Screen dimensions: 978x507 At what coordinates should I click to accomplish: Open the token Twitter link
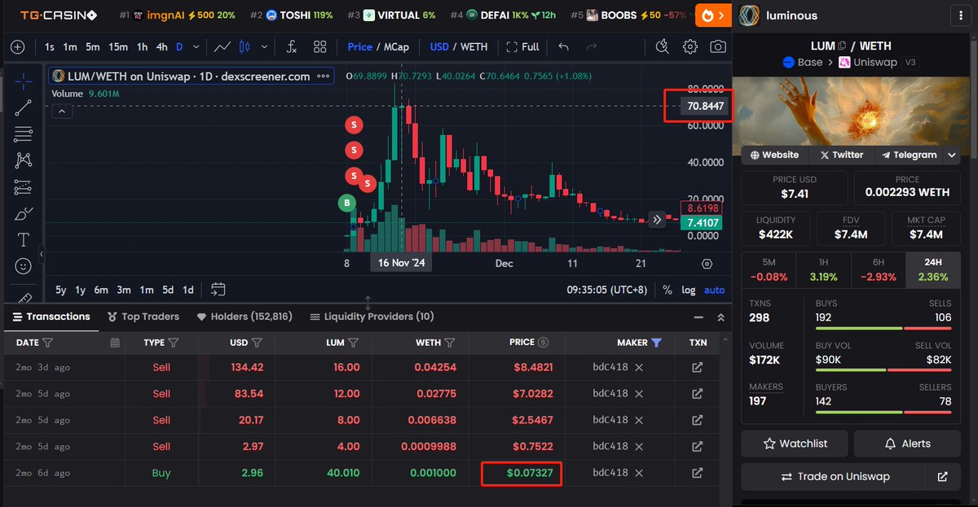(x=842, y=155)
